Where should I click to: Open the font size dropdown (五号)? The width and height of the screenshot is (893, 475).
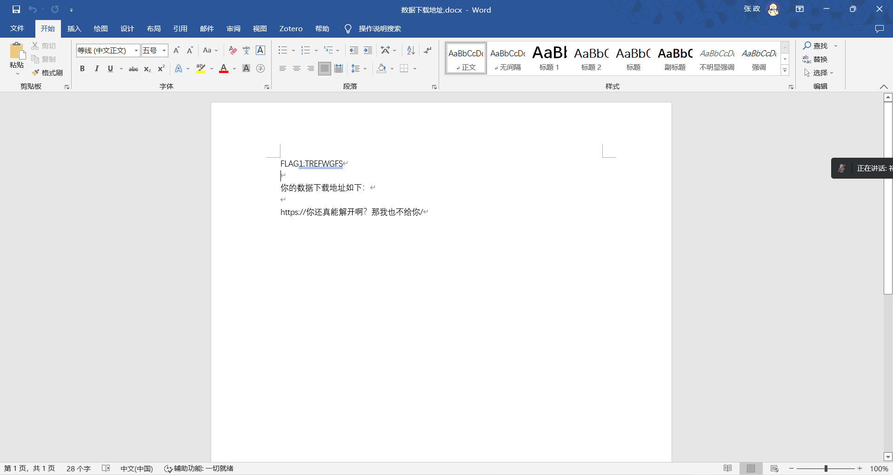pos(164,50)
